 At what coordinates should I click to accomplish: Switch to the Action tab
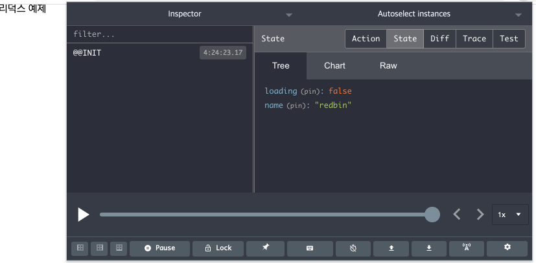pyautogui.click(x=366, y=39)
